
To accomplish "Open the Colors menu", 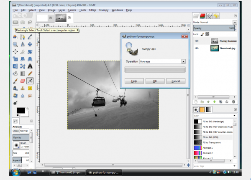I will 72,10.
